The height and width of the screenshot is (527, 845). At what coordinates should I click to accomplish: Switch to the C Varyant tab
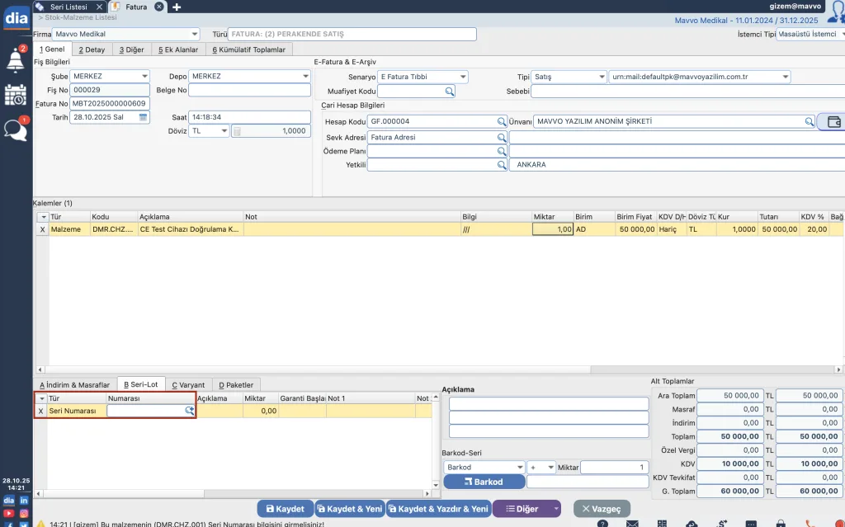(x=188, y=385)
